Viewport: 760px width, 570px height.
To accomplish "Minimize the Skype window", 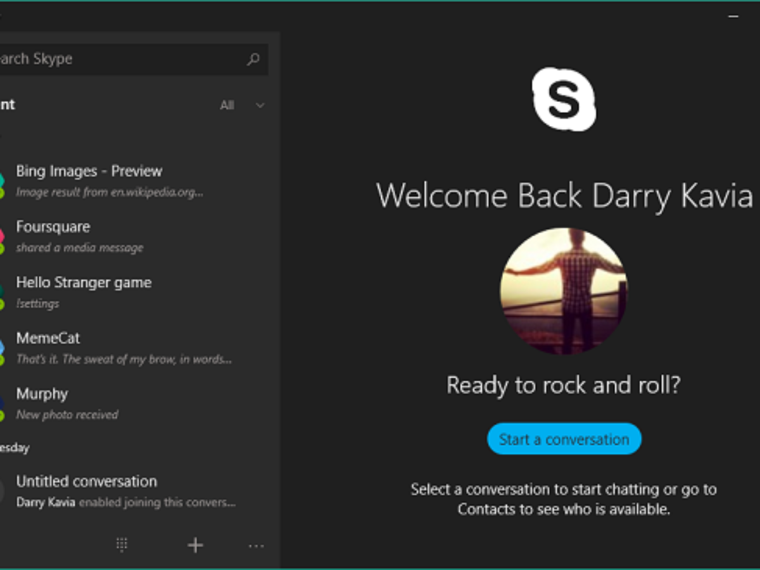I will click(x=733, y=16).
